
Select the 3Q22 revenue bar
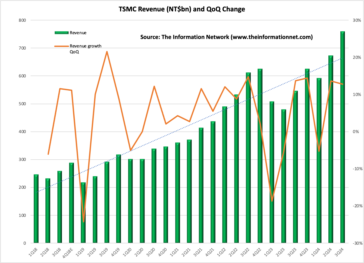[248, 158]
